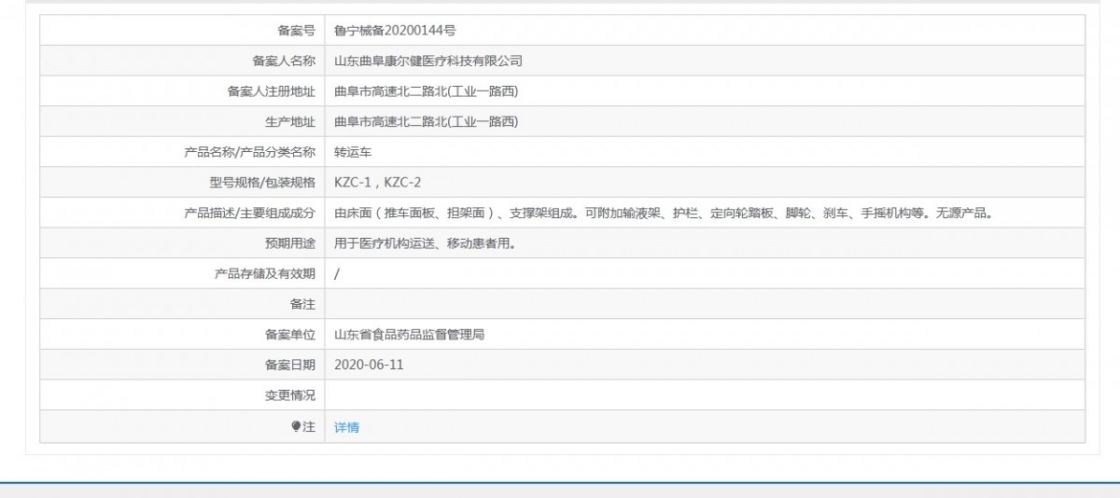Open the 详情 link in the 注 row
Viewport: 1120px width, 498px height.
point(346,427)
